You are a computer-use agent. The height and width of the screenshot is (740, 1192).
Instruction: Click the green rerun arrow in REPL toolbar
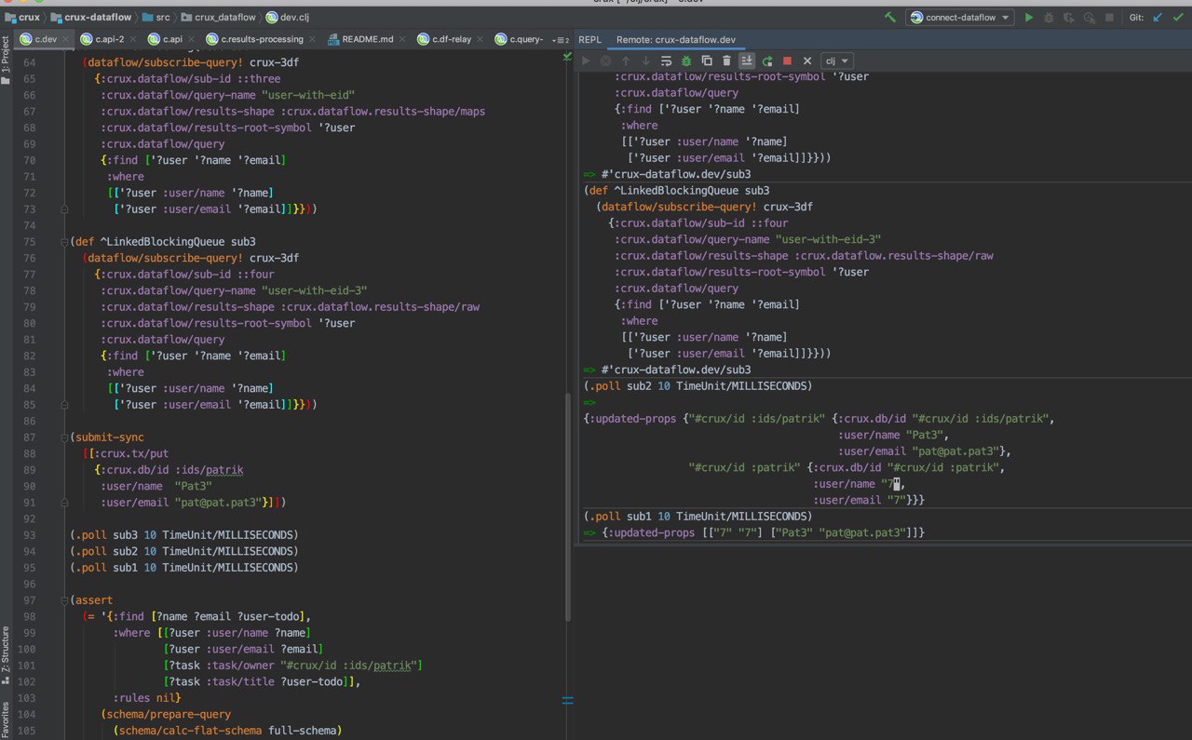[767, 61]
